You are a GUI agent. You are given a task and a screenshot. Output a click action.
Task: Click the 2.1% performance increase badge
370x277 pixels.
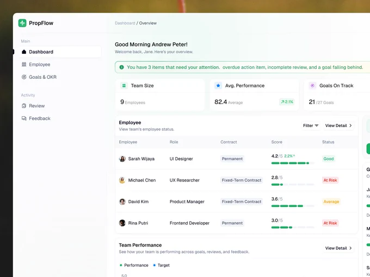pos(287,102)
